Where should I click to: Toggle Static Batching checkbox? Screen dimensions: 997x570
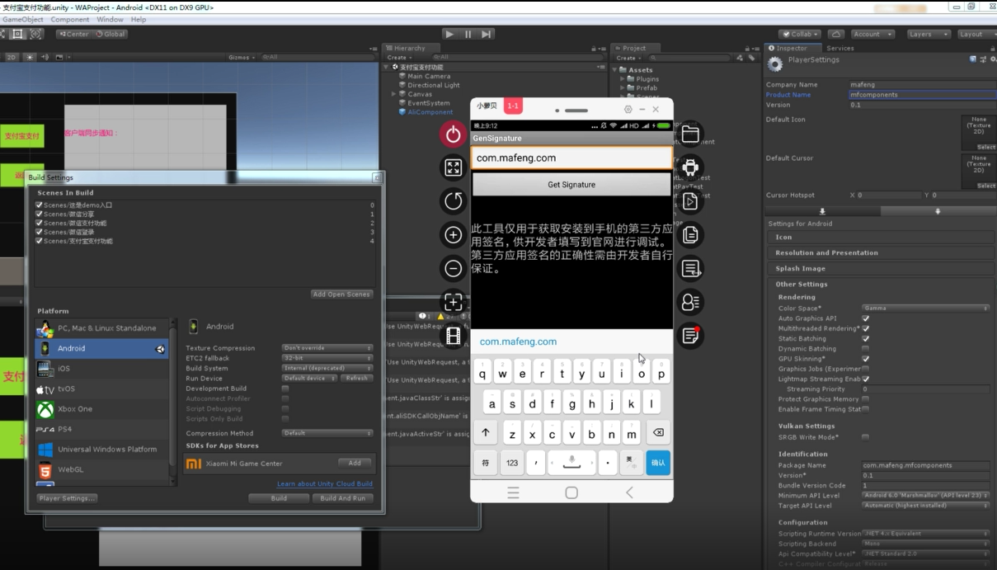click(x=865, y=338)
